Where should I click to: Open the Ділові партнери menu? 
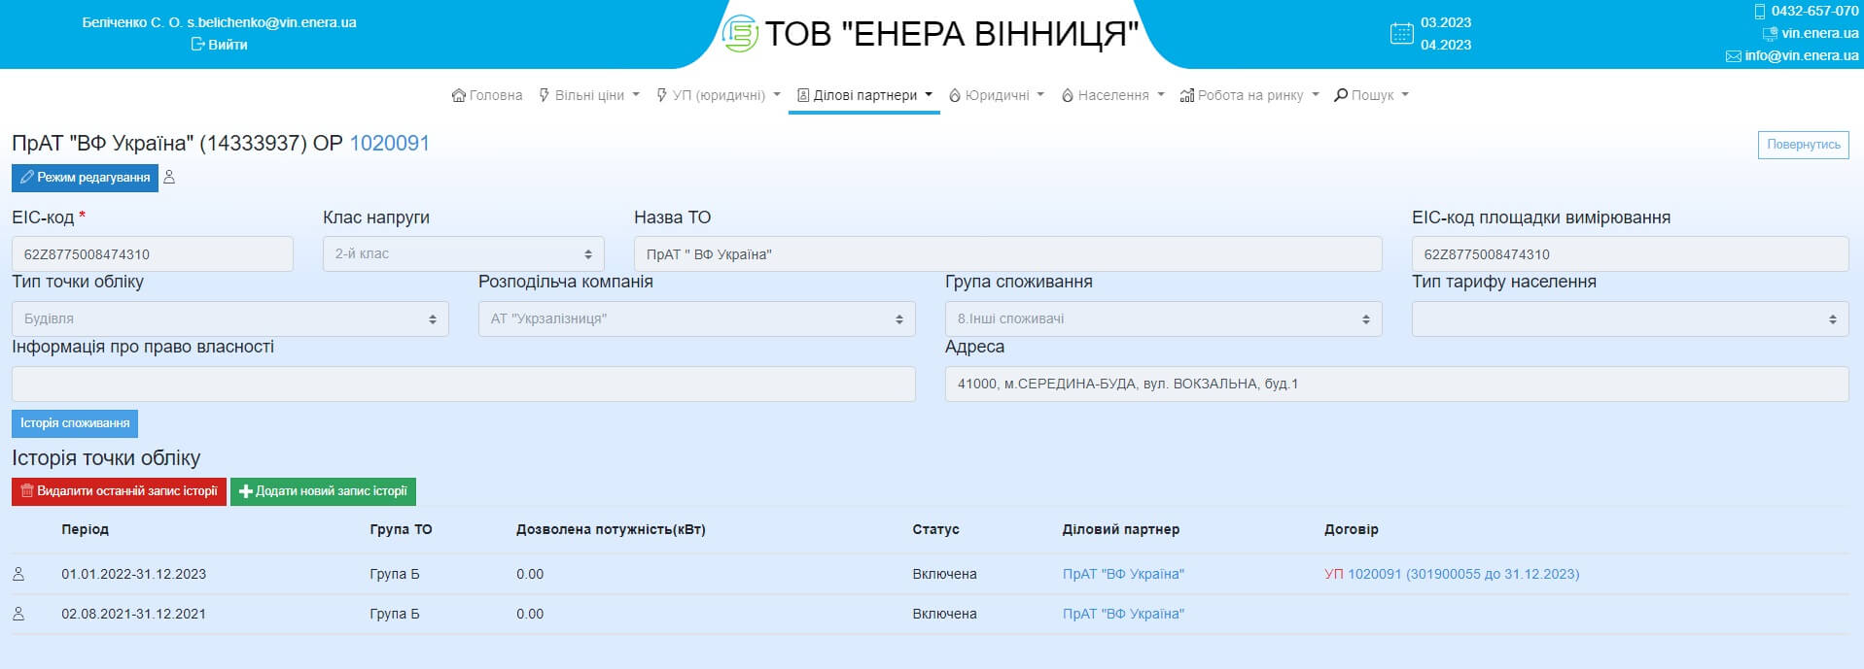(x=863, y=95)
